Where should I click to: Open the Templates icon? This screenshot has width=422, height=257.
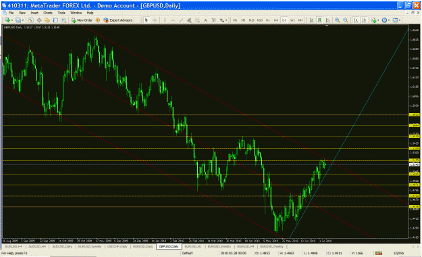tap(395, 20)
